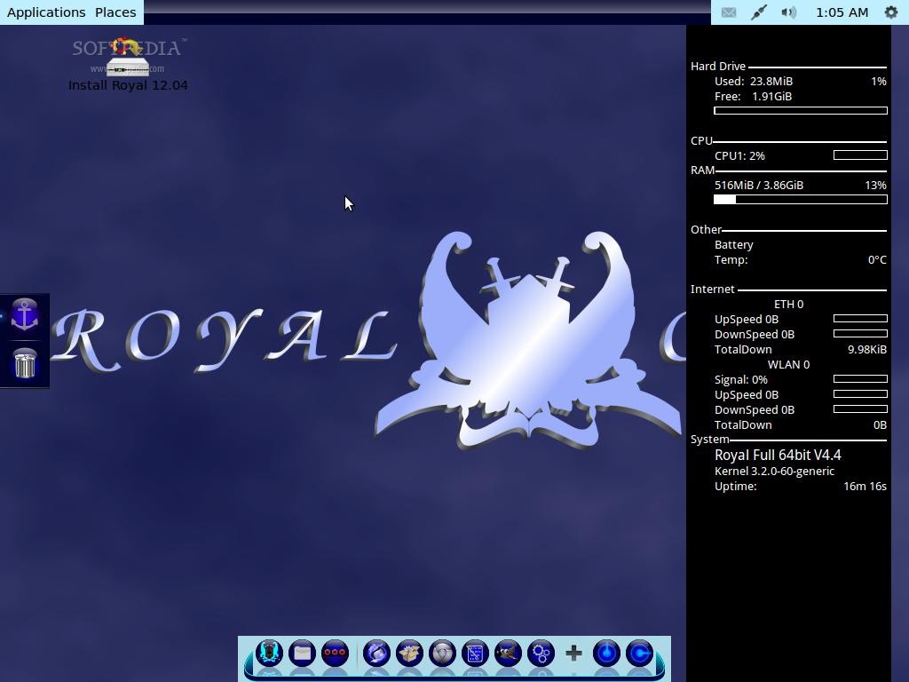Click the ETH 0 UpSpeed bar

(860, 319)
